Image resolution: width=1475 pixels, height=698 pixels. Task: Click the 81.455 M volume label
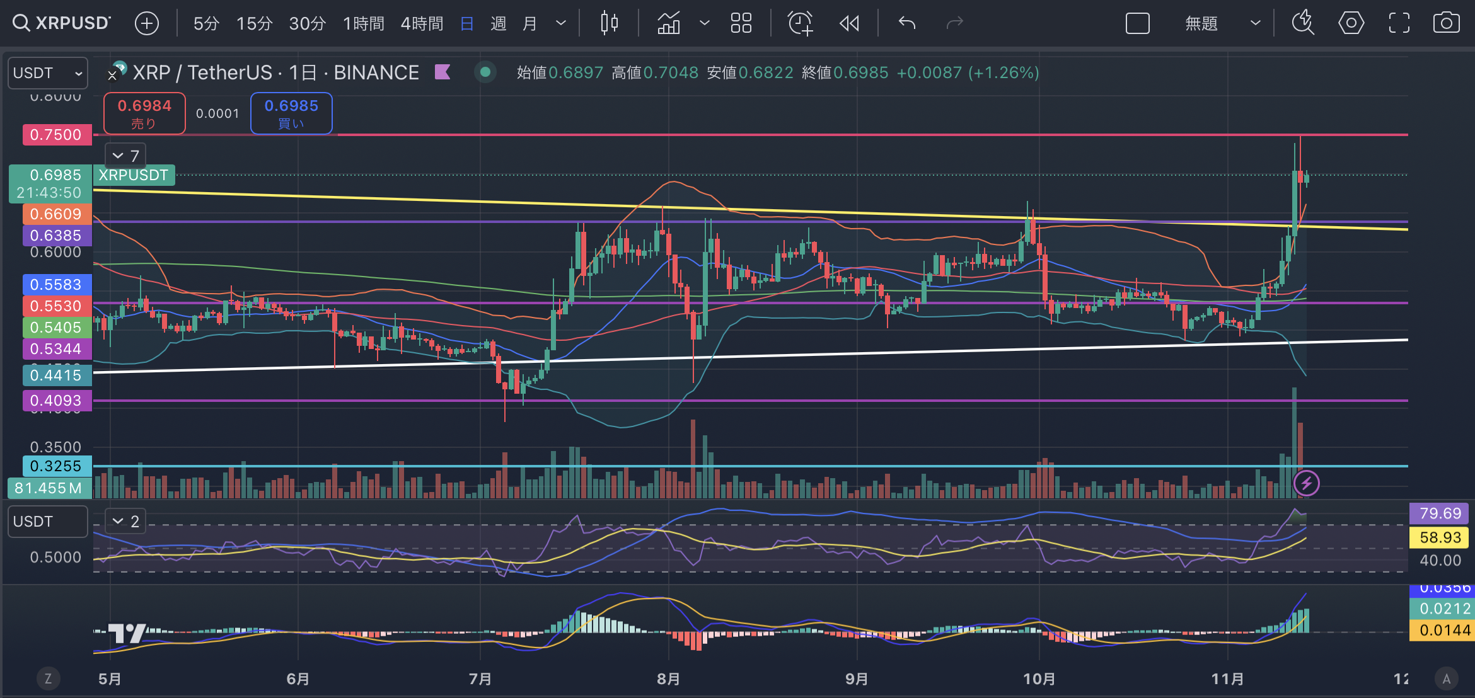pyautogui.click(x=49, y=488)
